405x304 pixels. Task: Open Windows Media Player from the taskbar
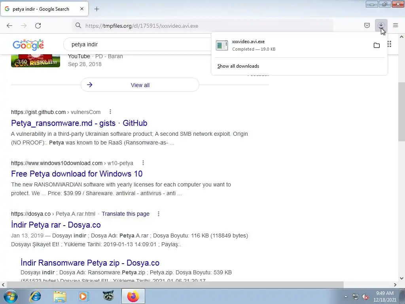click(84, 296)
